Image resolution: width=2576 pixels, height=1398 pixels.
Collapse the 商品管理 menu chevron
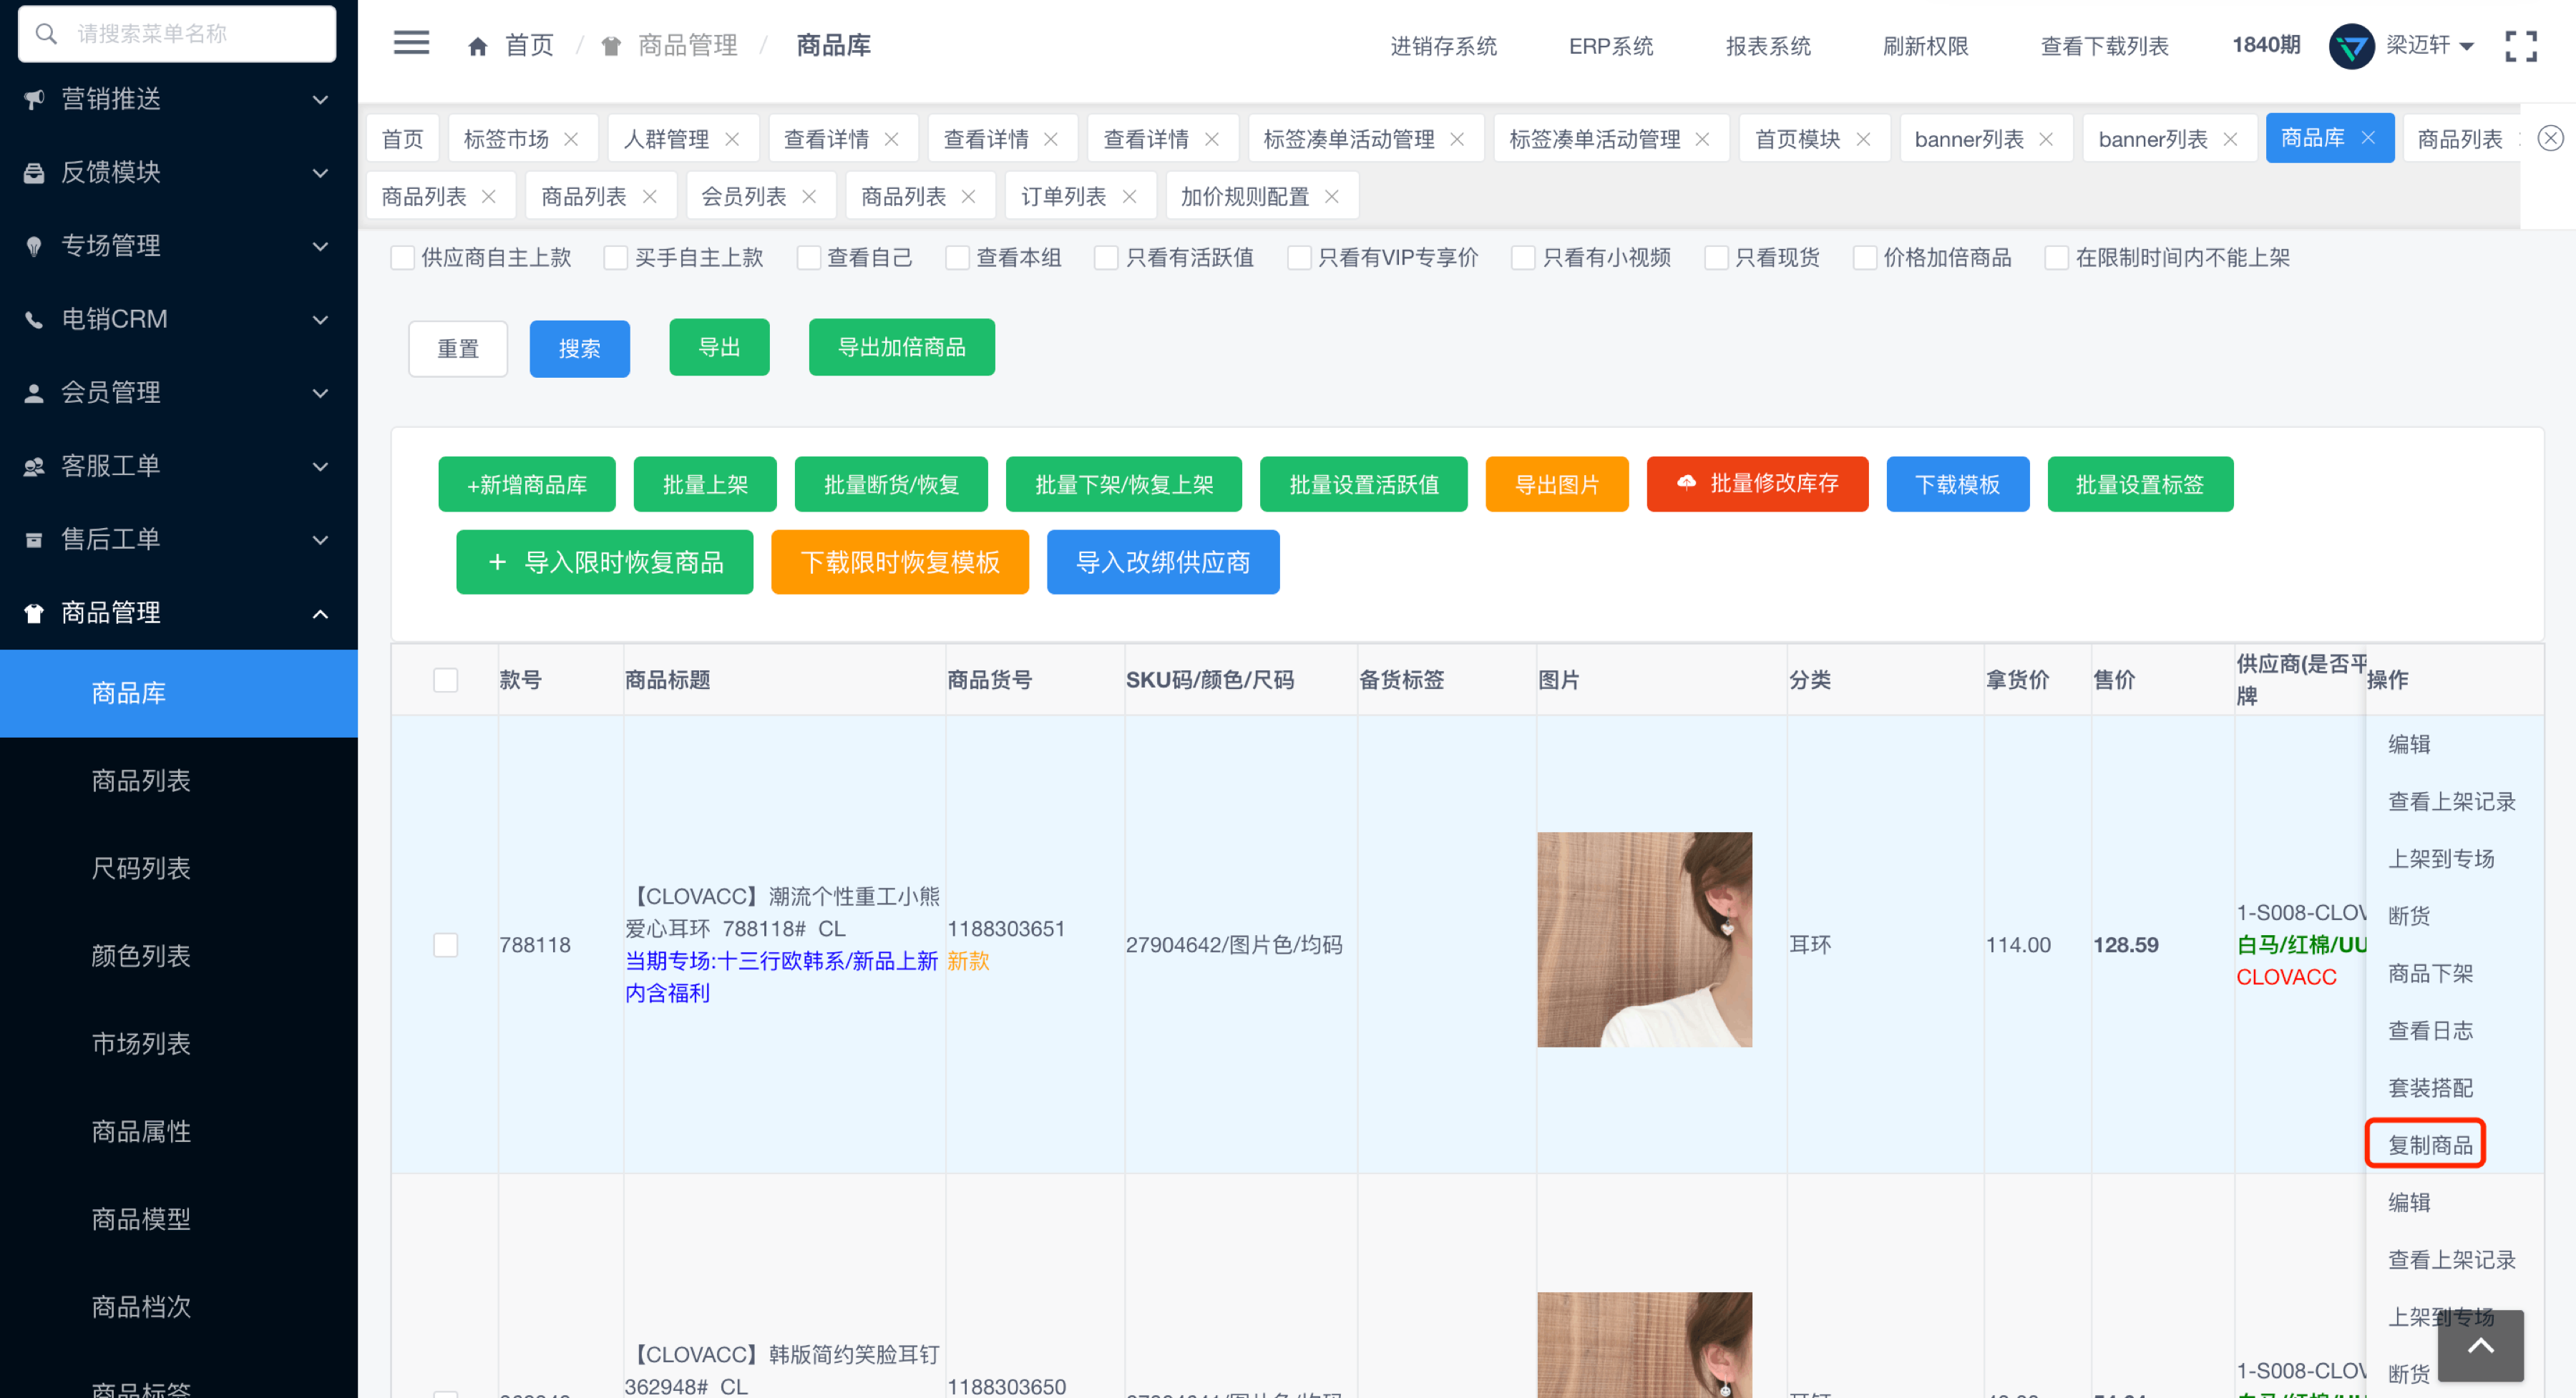click(x=320, y=613)
